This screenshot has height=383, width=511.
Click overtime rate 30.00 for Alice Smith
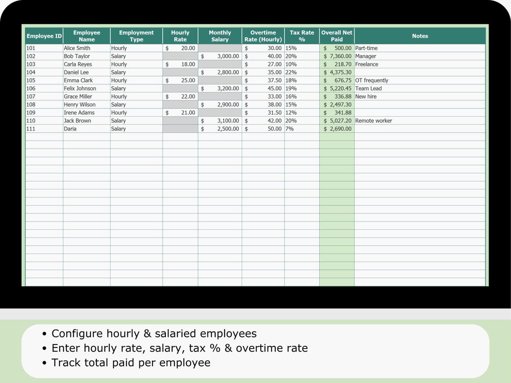tap(263, 48)
